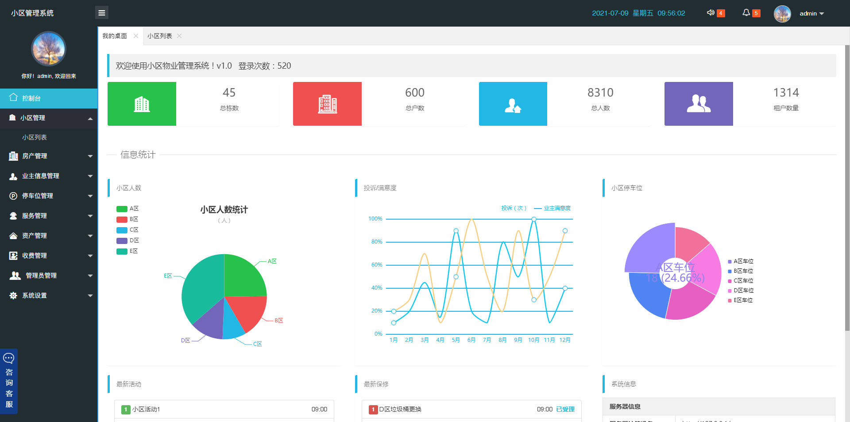Toggle 业主满意度 series in line chart legend

[552, 208]
